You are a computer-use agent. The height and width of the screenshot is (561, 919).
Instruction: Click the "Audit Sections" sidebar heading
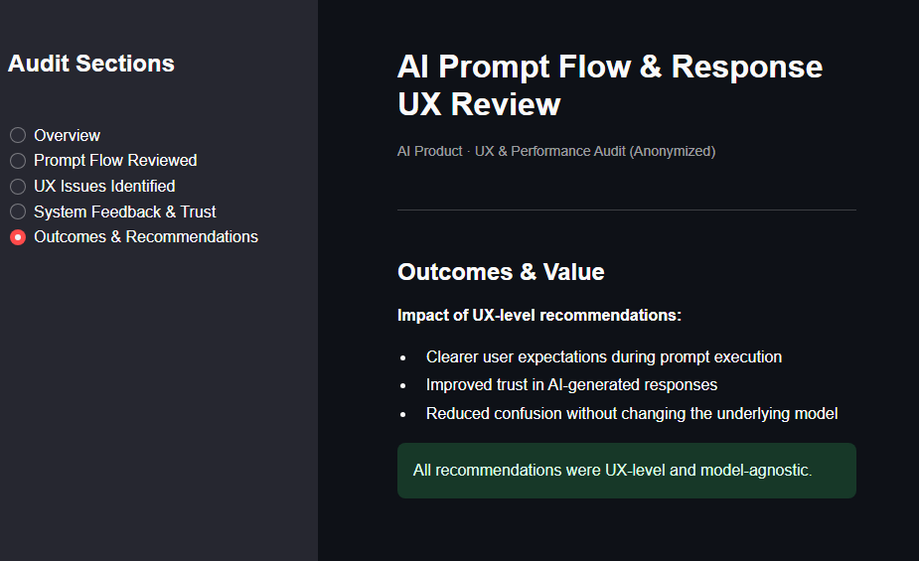coord(90,64)
